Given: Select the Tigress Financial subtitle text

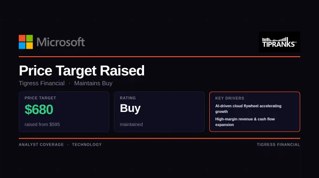Looking at the screenshot, I should tap(42, 83).
